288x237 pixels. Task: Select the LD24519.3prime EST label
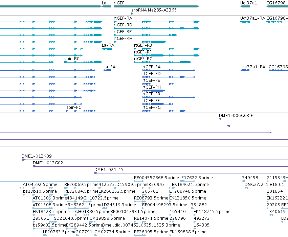tap(119, 205)
